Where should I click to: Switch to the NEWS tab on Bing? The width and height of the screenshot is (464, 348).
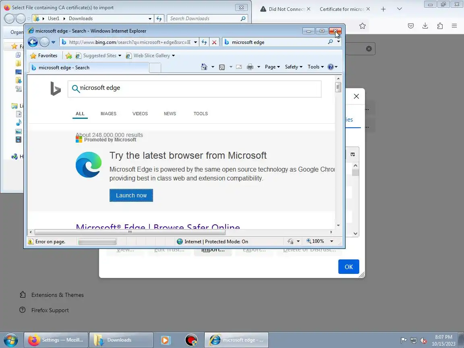(170, 114)
